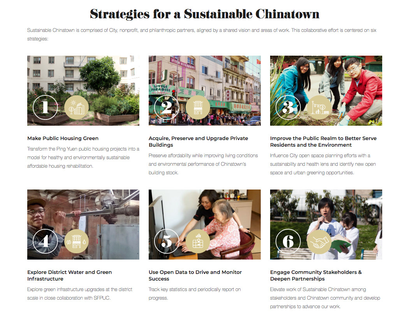
Task: Click the gold building icon on photo 2
Action: 198,107
